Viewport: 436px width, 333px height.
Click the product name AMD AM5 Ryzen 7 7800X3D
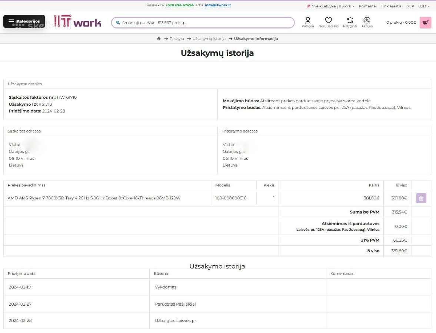tap(94, 198)
